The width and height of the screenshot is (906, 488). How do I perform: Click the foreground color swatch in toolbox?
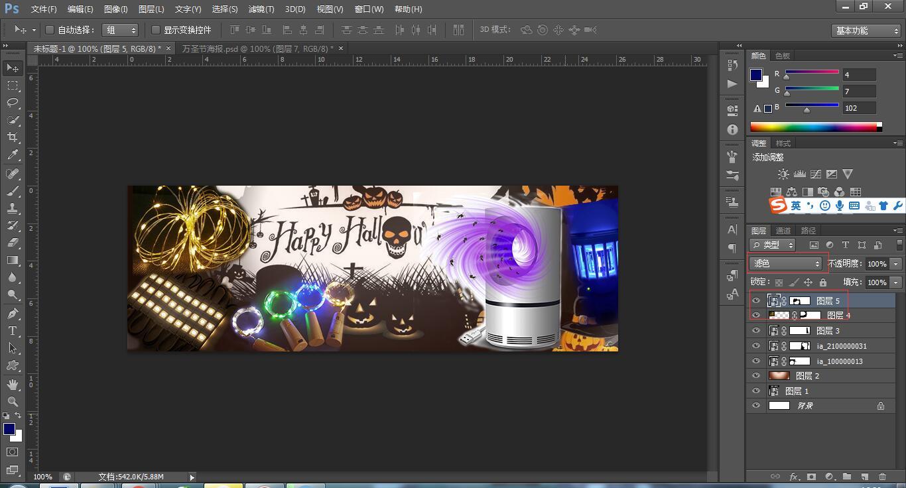9,429
